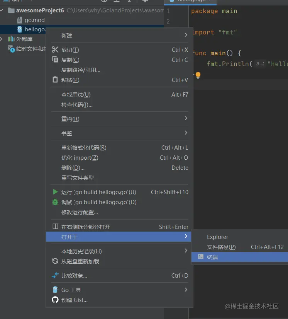This screenshot has width=288, height=319.
Task: Click the fmt.Println code line
Action: 247,64
